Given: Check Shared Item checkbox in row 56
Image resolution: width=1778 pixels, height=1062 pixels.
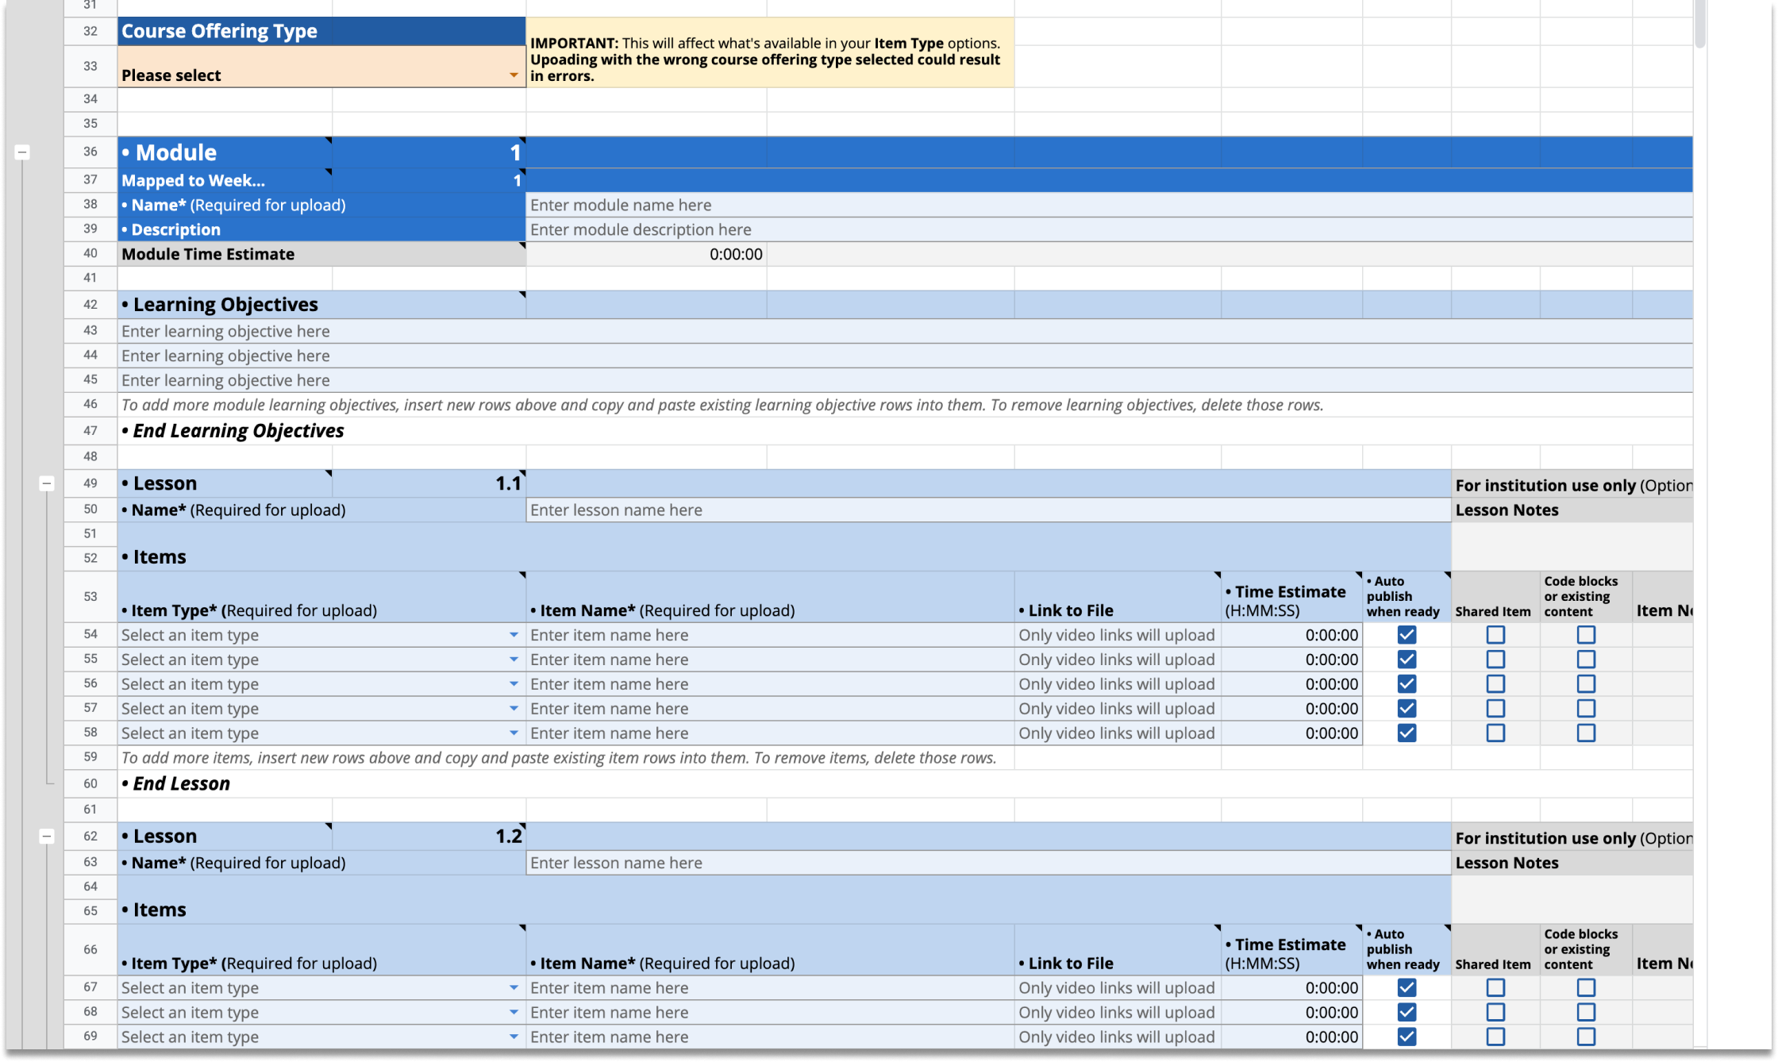Looking at the screenshot, I should click(1495, 684).
